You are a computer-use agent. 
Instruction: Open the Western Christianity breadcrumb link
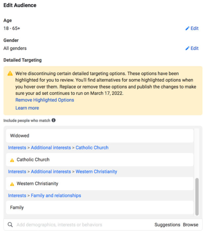[96, 172]
